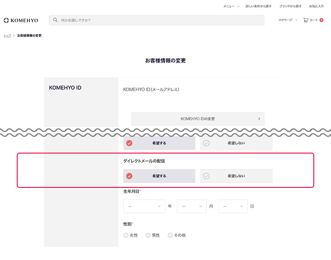This screenshot has width=331, height=260.
Task: Open 詳しい条件から探す link
Action: click(259, 6)
